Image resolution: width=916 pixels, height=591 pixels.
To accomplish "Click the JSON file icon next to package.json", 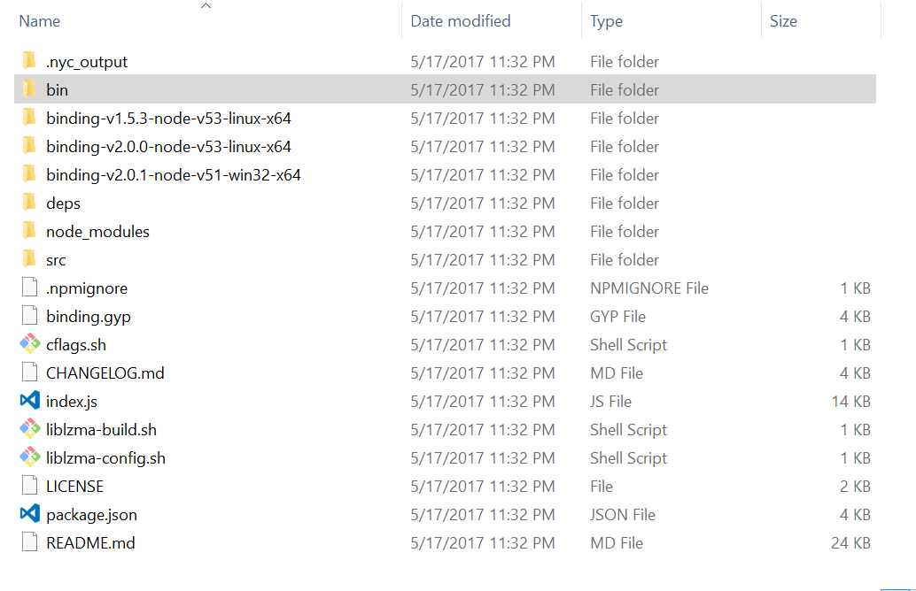I will (x=28, y=514).
